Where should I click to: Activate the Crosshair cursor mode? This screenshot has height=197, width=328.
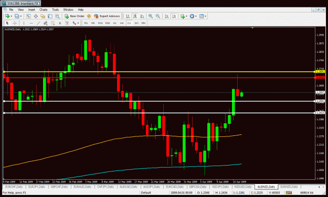(15, 23)
